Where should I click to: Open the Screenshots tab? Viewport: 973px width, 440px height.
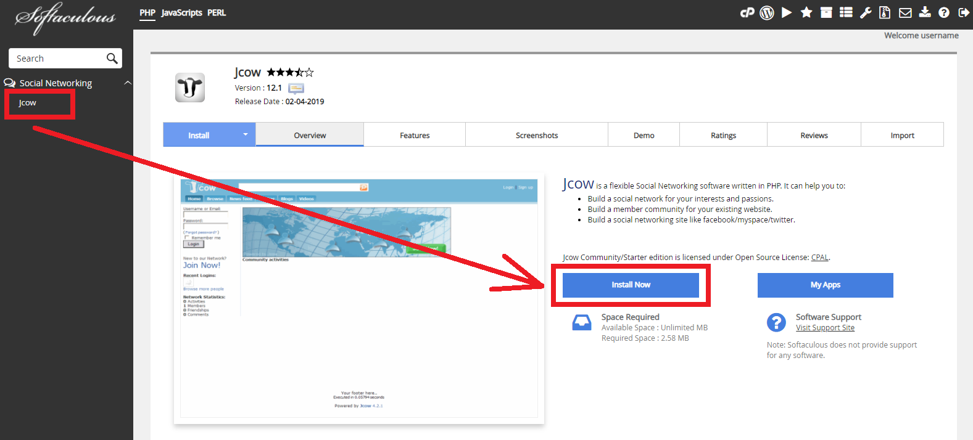tap(537, 135)
